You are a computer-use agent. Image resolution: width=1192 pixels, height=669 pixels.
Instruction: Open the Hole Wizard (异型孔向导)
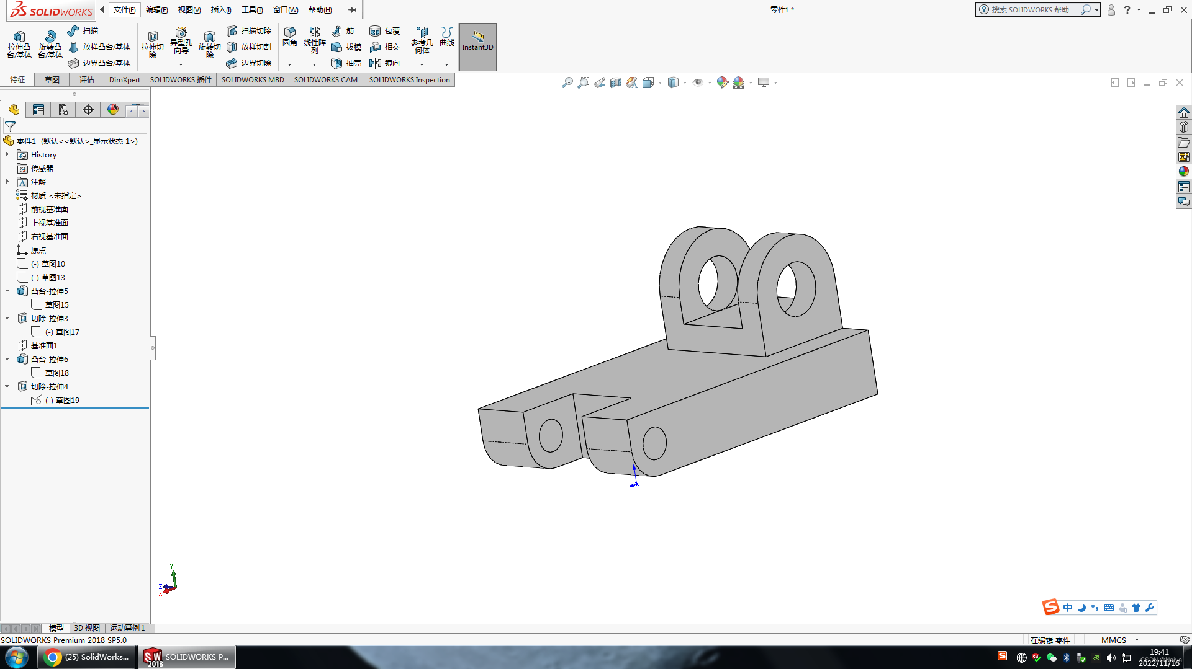click(x=181, y=42)
